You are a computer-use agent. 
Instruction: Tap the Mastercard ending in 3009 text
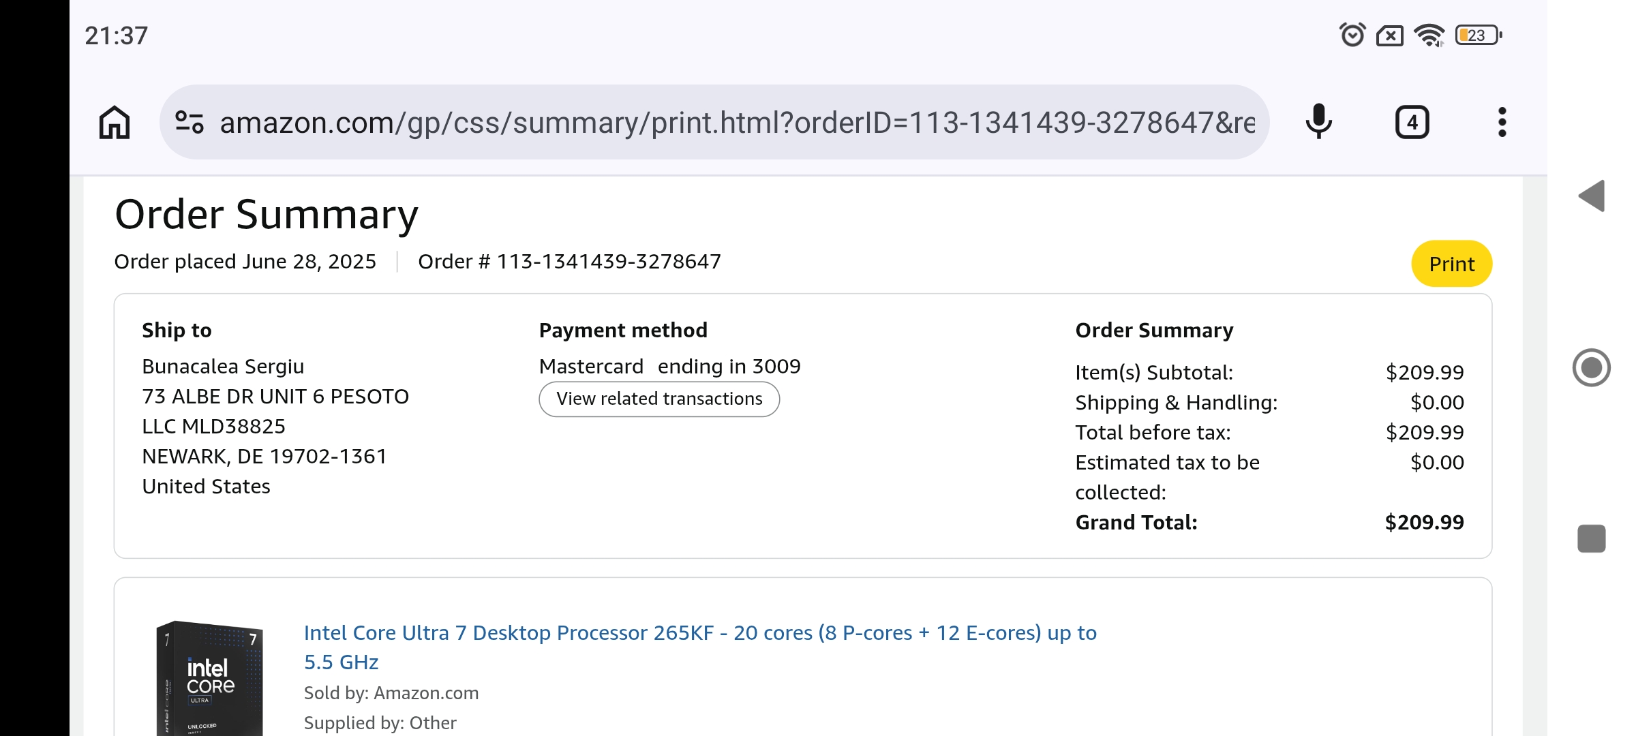pos(669,367)
